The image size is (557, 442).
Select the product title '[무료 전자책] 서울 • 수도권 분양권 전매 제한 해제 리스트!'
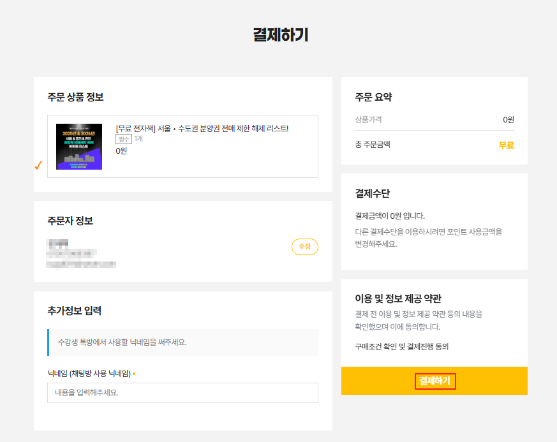[x=202, y=128]
